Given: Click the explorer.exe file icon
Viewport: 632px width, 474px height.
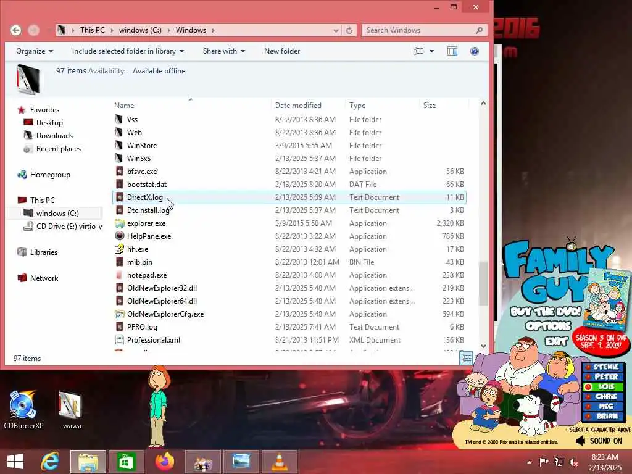Looking at the screenshot, I should pos(119,223).
